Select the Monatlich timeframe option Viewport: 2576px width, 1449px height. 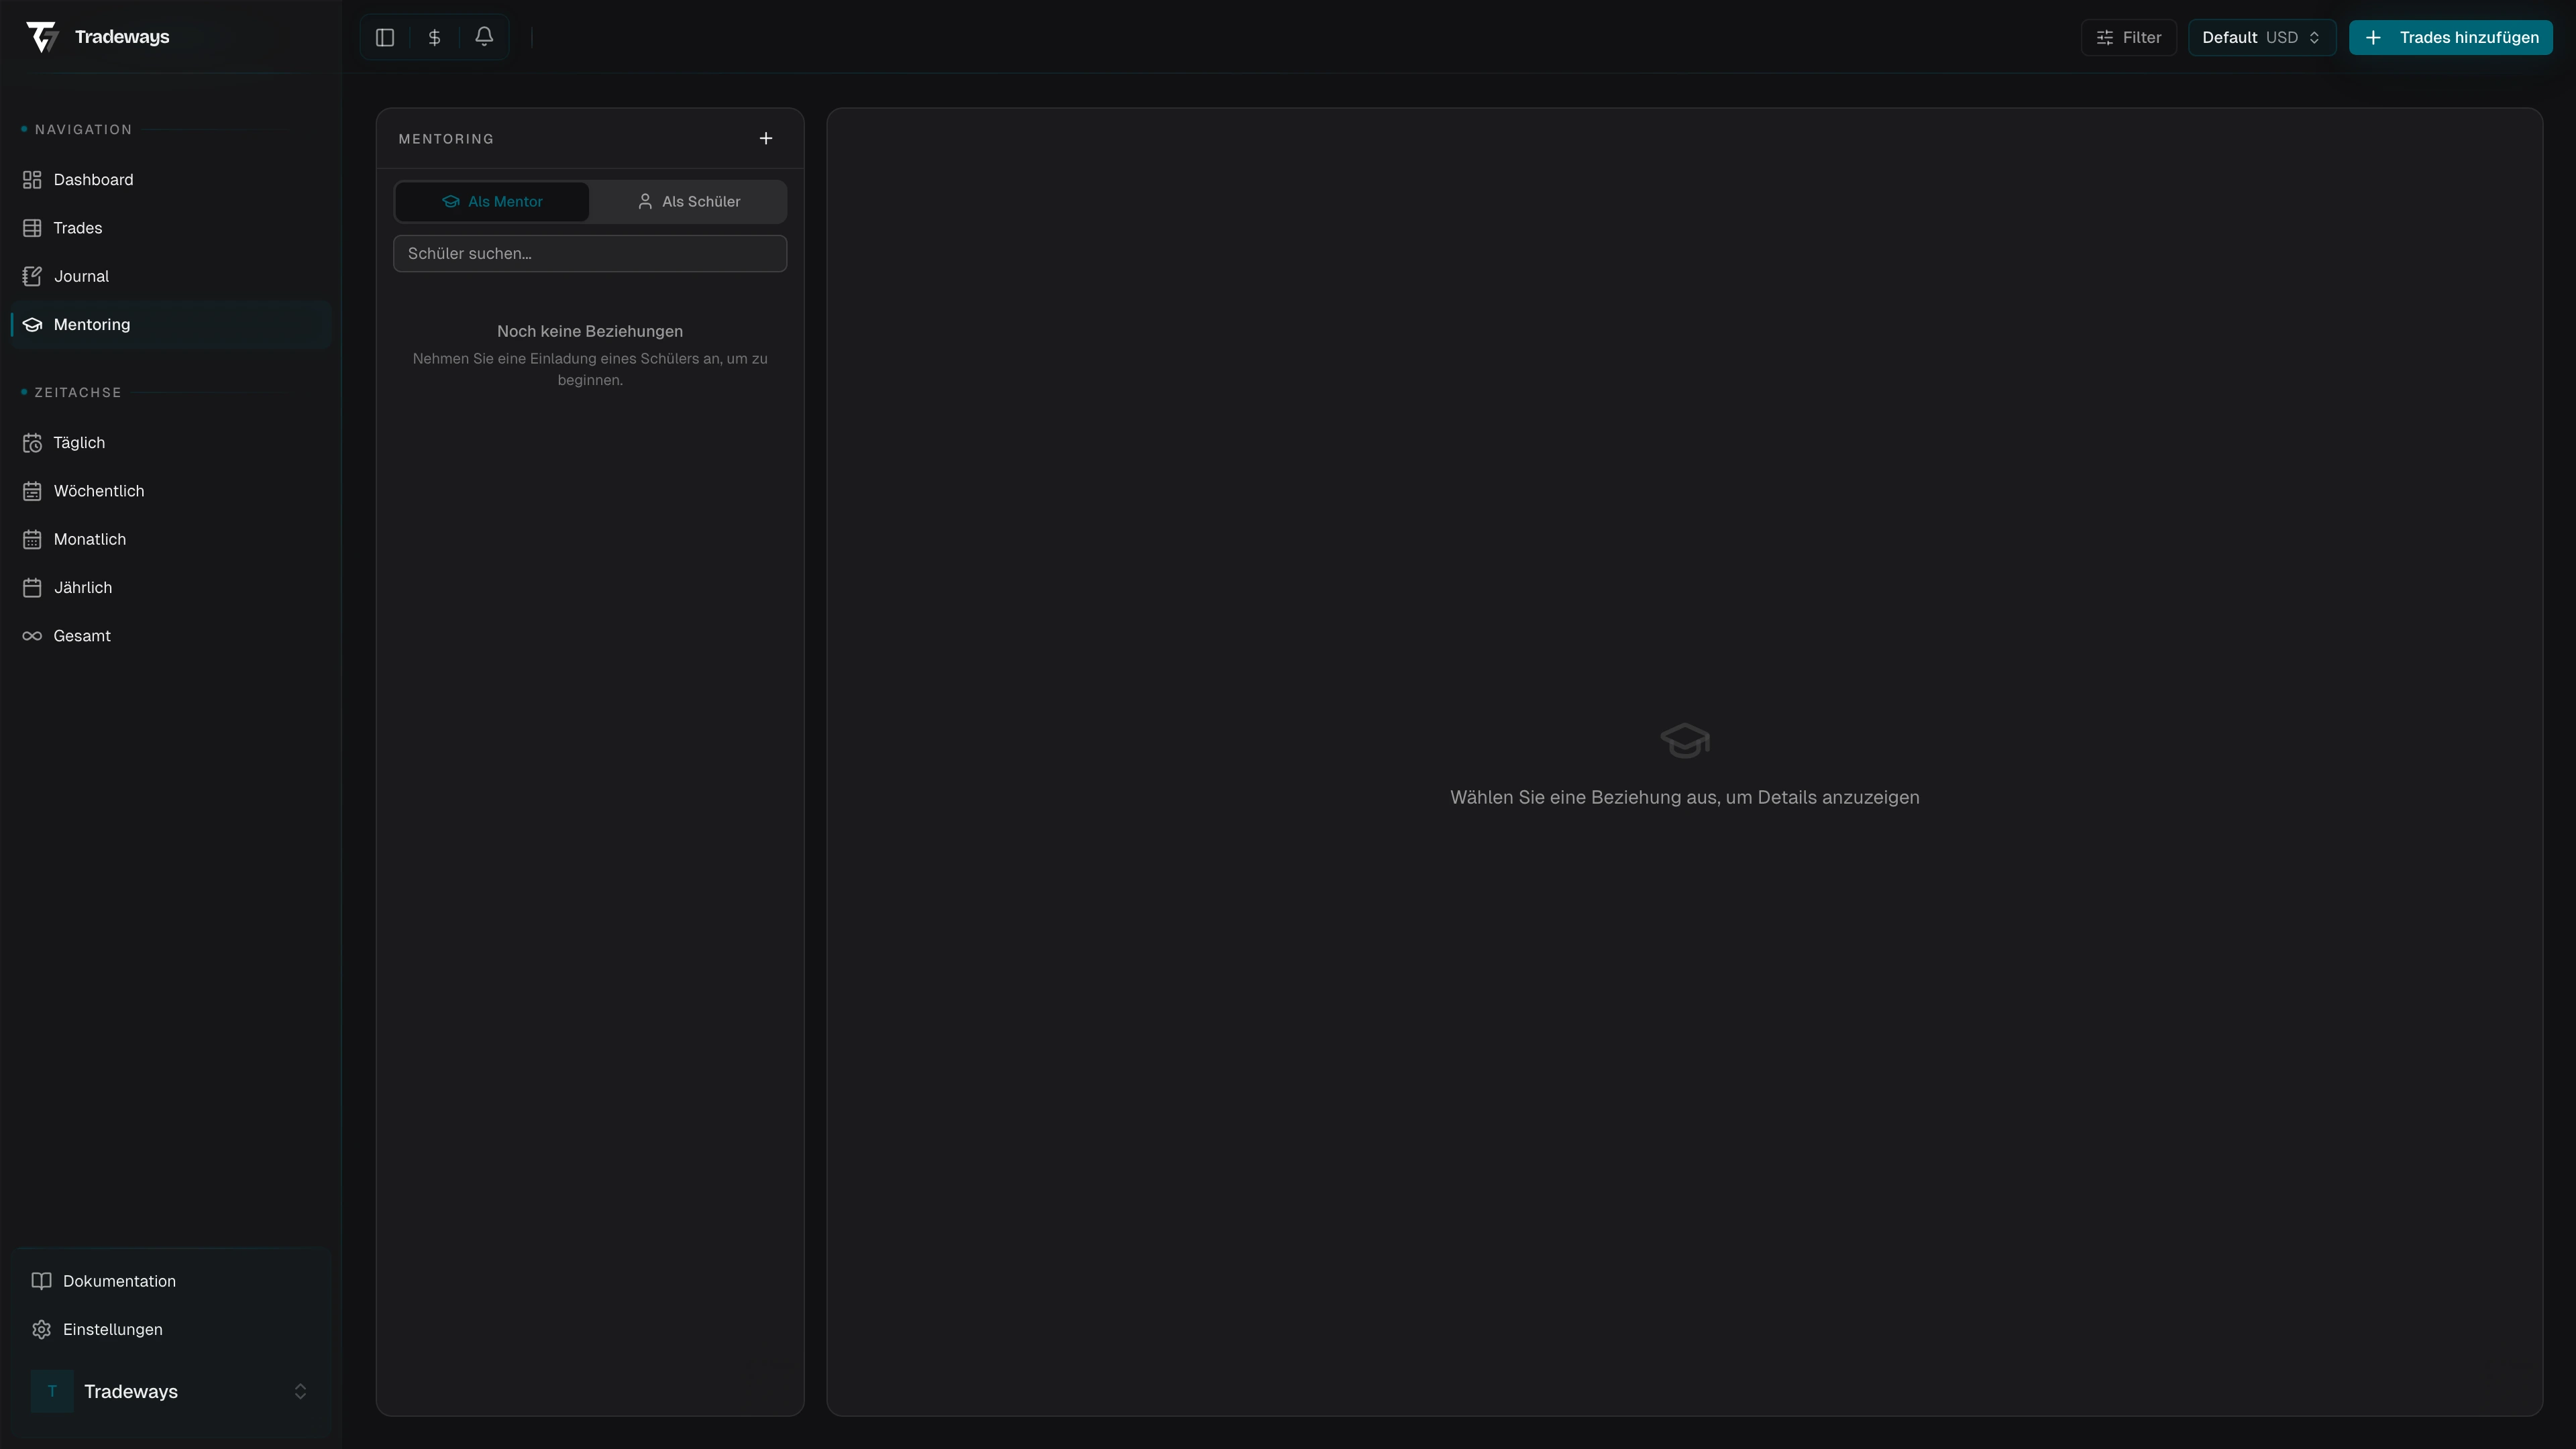[x=89, y=539]
